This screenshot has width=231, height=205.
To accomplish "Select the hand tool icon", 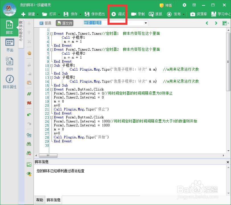I will pos(29,53).
